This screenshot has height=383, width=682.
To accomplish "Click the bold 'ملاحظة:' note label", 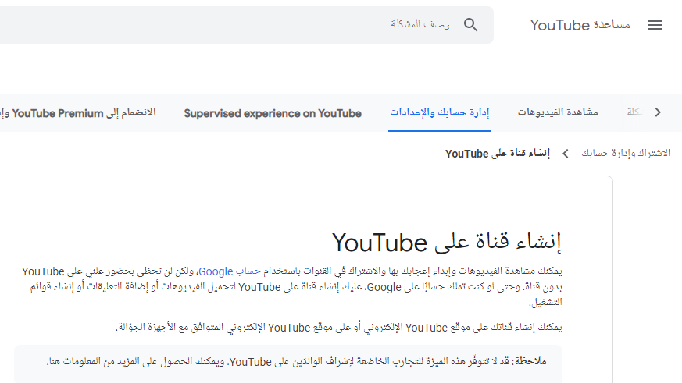I will 530,362.
